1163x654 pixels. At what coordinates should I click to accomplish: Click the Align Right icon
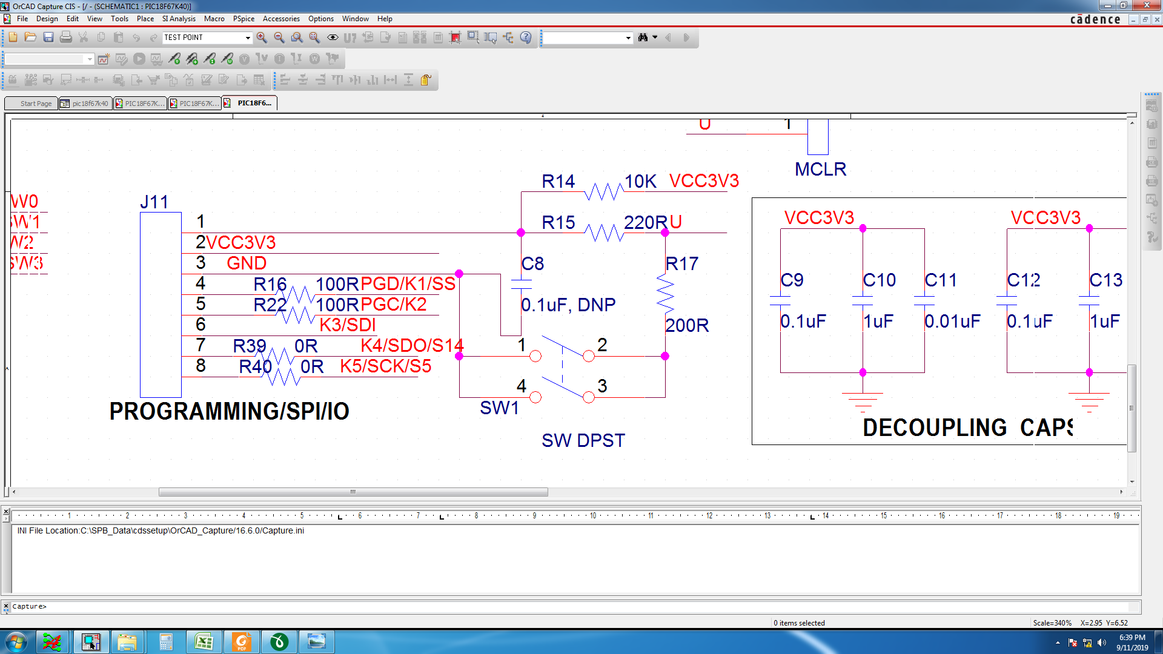pyautogui.click(x=320, y=80)
